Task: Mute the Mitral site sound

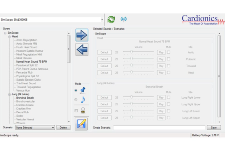Action: tap(169, 72)
